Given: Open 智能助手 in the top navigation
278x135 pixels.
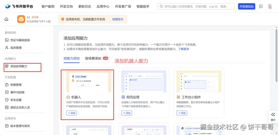Looking at the screenshot, I should click(x=143, y=6).
